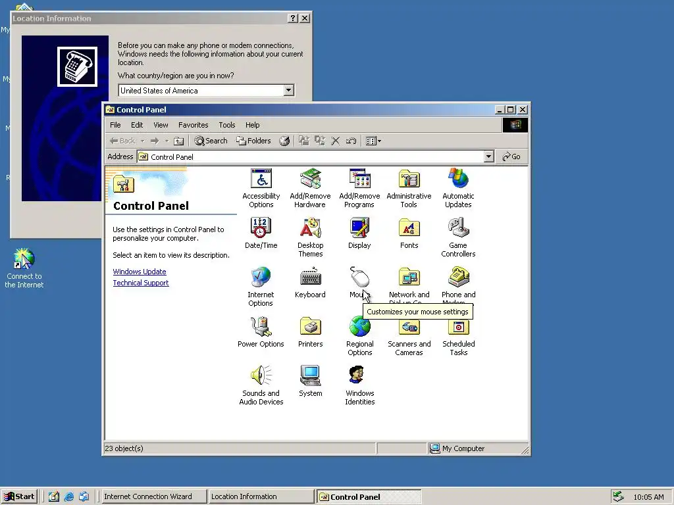Viewport: 674px width, 505px height.
Task: Open Windows Identities applet
Action: coord(360,385)
